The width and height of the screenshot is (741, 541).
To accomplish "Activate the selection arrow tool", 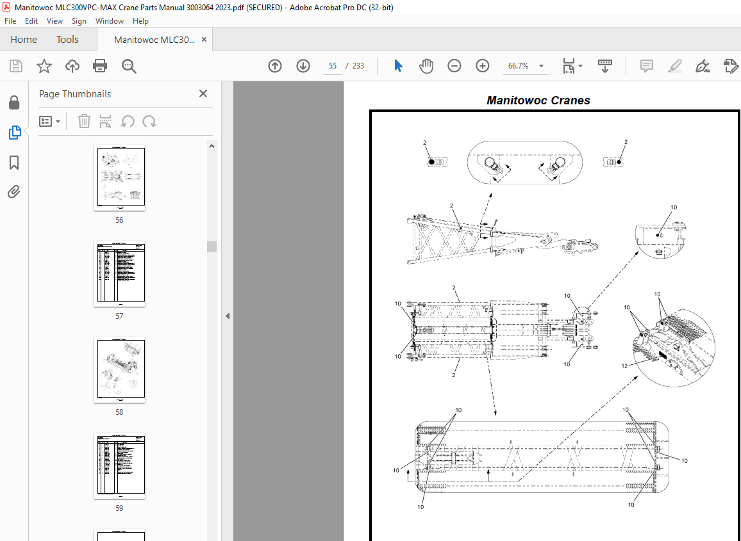I will click(x=398, y=66).
